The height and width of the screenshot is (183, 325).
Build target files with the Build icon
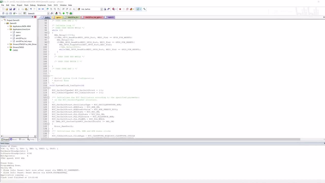[7, 13]
